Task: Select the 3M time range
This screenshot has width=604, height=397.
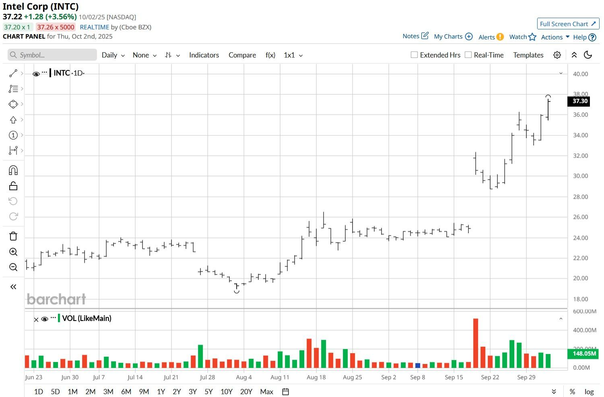Action: pyautogui.click(x=108, y=392)
